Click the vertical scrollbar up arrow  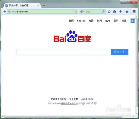(136, 17)
